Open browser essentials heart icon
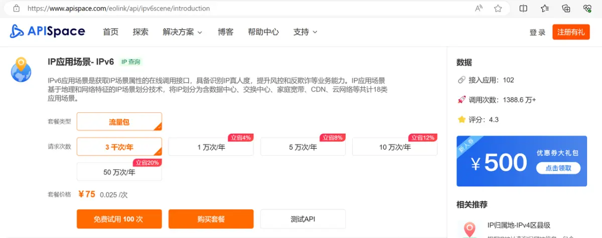 tap(587, 9)
